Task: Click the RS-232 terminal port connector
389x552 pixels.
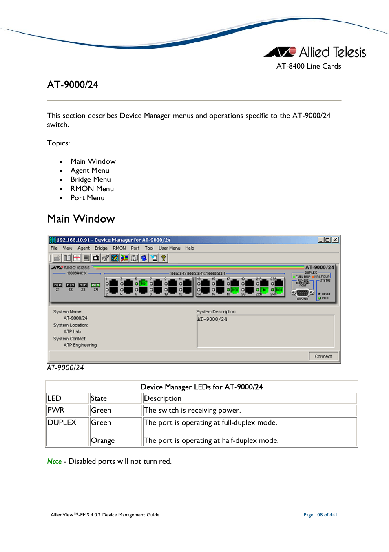Action: coord(302,293)
